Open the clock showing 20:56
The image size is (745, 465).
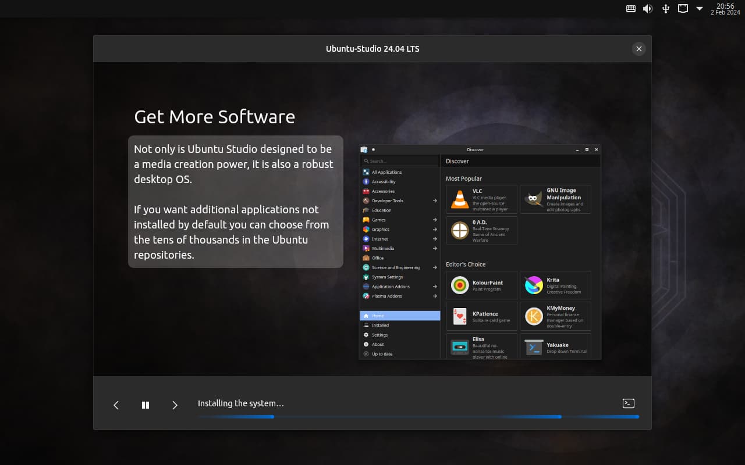[725, 9]
